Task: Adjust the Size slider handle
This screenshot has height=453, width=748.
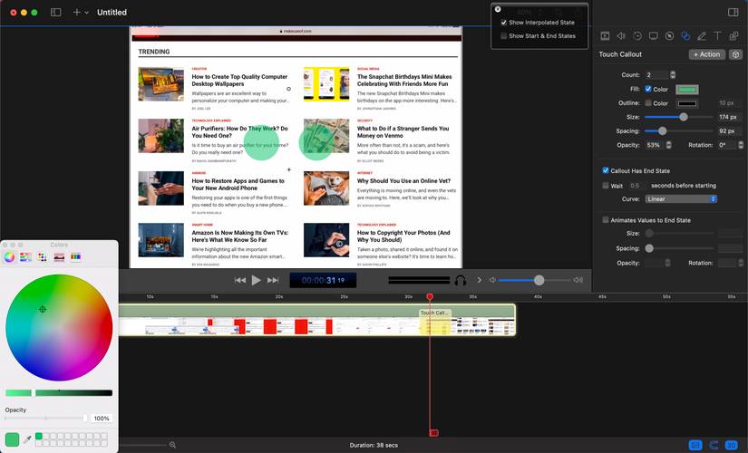Action: point(684,117)
